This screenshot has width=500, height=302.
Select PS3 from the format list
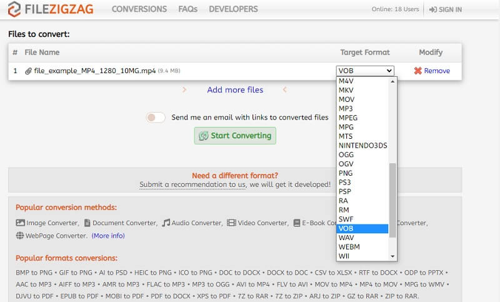(x=362, y=183)
